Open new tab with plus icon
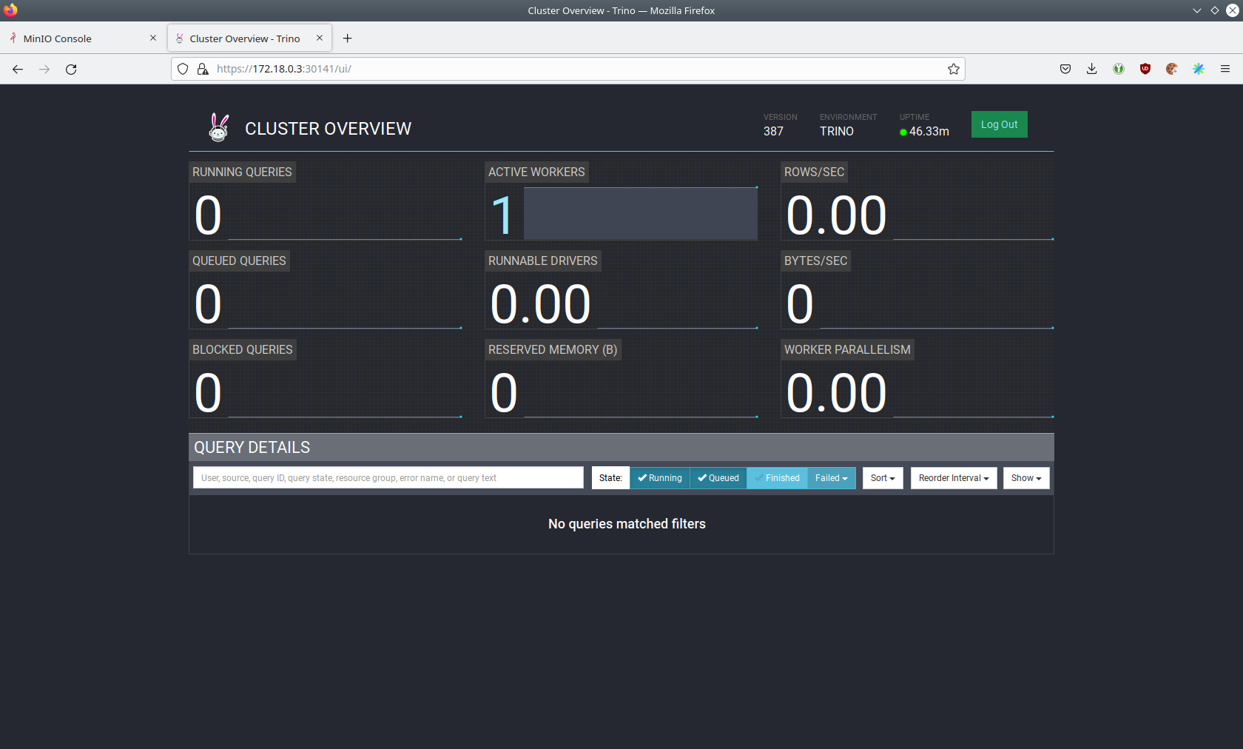 [347, 38]
